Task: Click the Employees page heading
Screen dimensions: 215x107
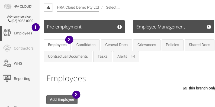Action: point(66,79)
